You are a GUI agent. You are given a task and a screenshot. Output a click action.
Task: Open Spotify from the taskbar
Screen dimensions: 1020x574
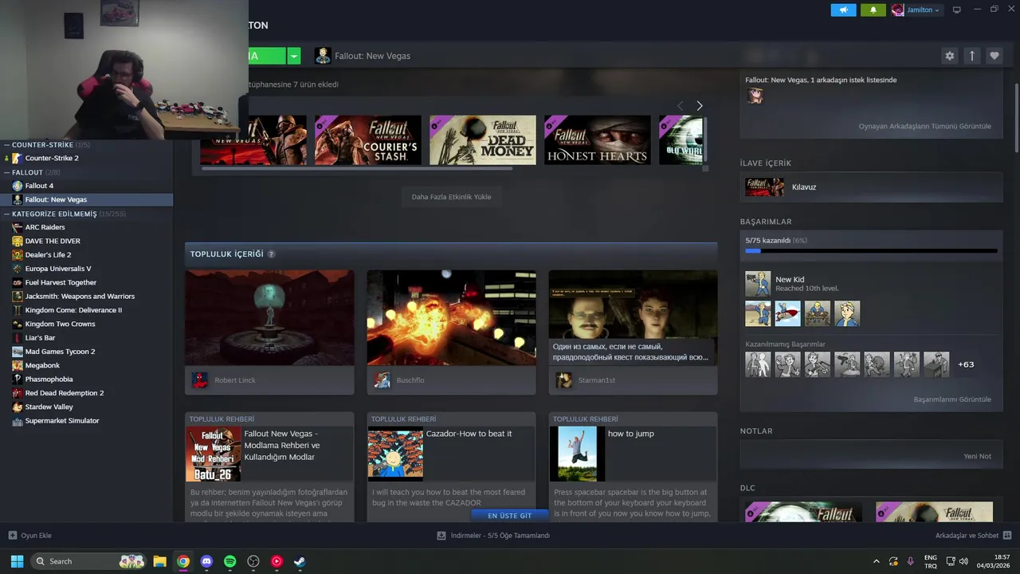pos(229,561)
